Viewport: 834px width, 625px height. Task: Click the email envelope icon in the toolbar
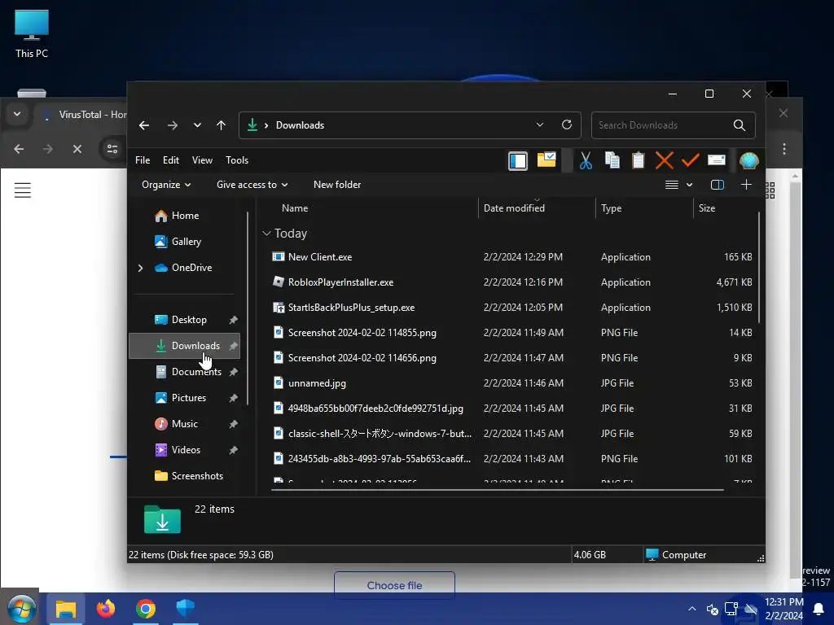coord(717,160)
